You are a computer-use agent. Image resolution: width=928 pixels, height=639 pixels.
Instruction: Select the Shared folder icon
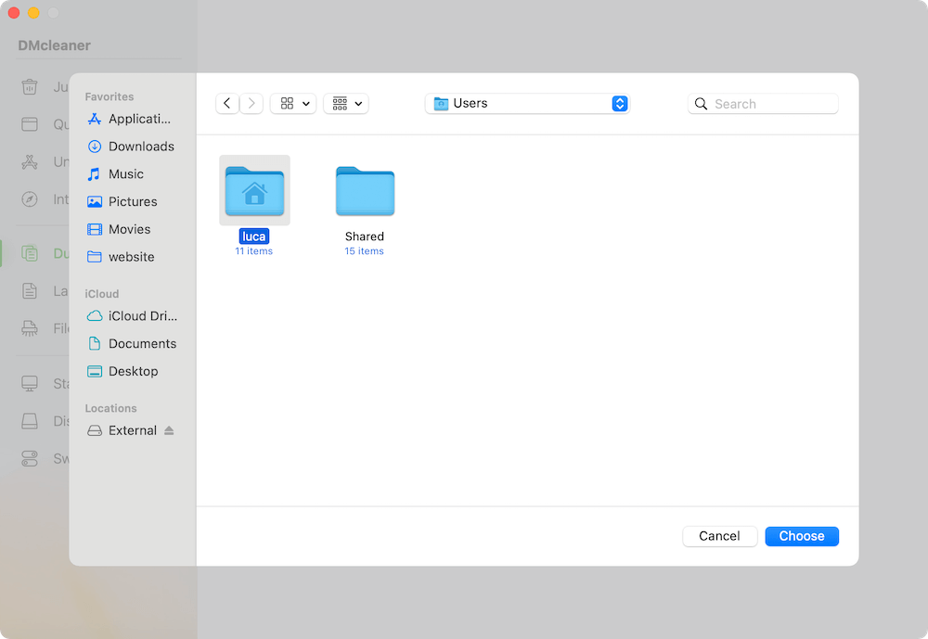click(x=365, y=192)
